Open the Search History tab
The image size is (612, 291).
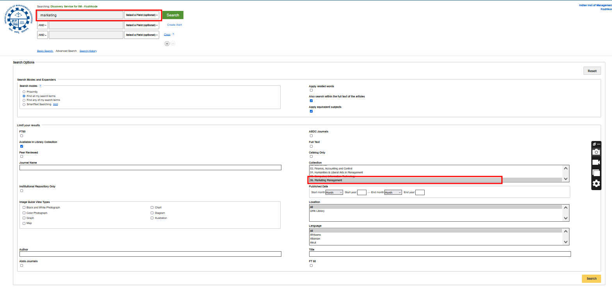[x=88, y=51]
